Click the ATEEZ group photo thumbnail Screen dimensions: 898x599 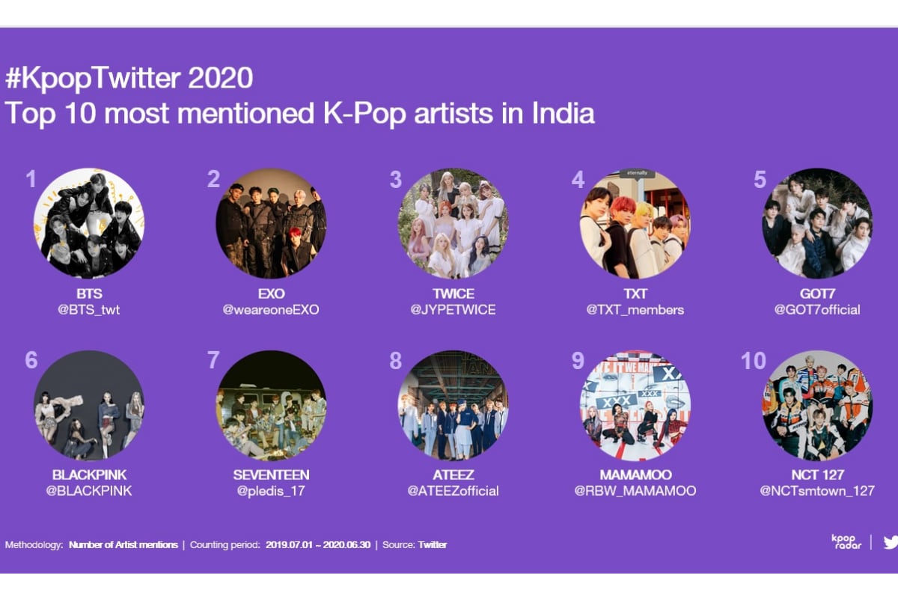point(453,405)
